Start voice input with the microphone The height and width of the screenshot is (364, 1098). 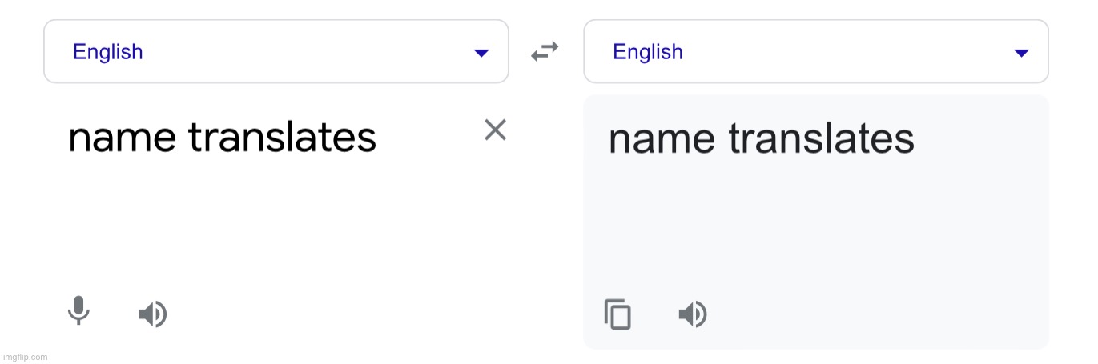coord(78,310)
